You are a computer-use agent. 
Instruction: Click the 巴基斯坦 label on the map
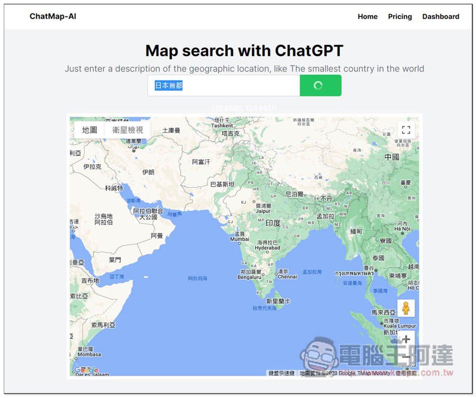pyautogui.click(x=222, y=184)
